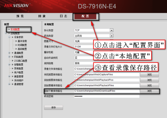The width and height of the screenshot is (167, 118).
Task: Click the triangle arrow beside 基本信息
Action: click(x=16, y=41)
